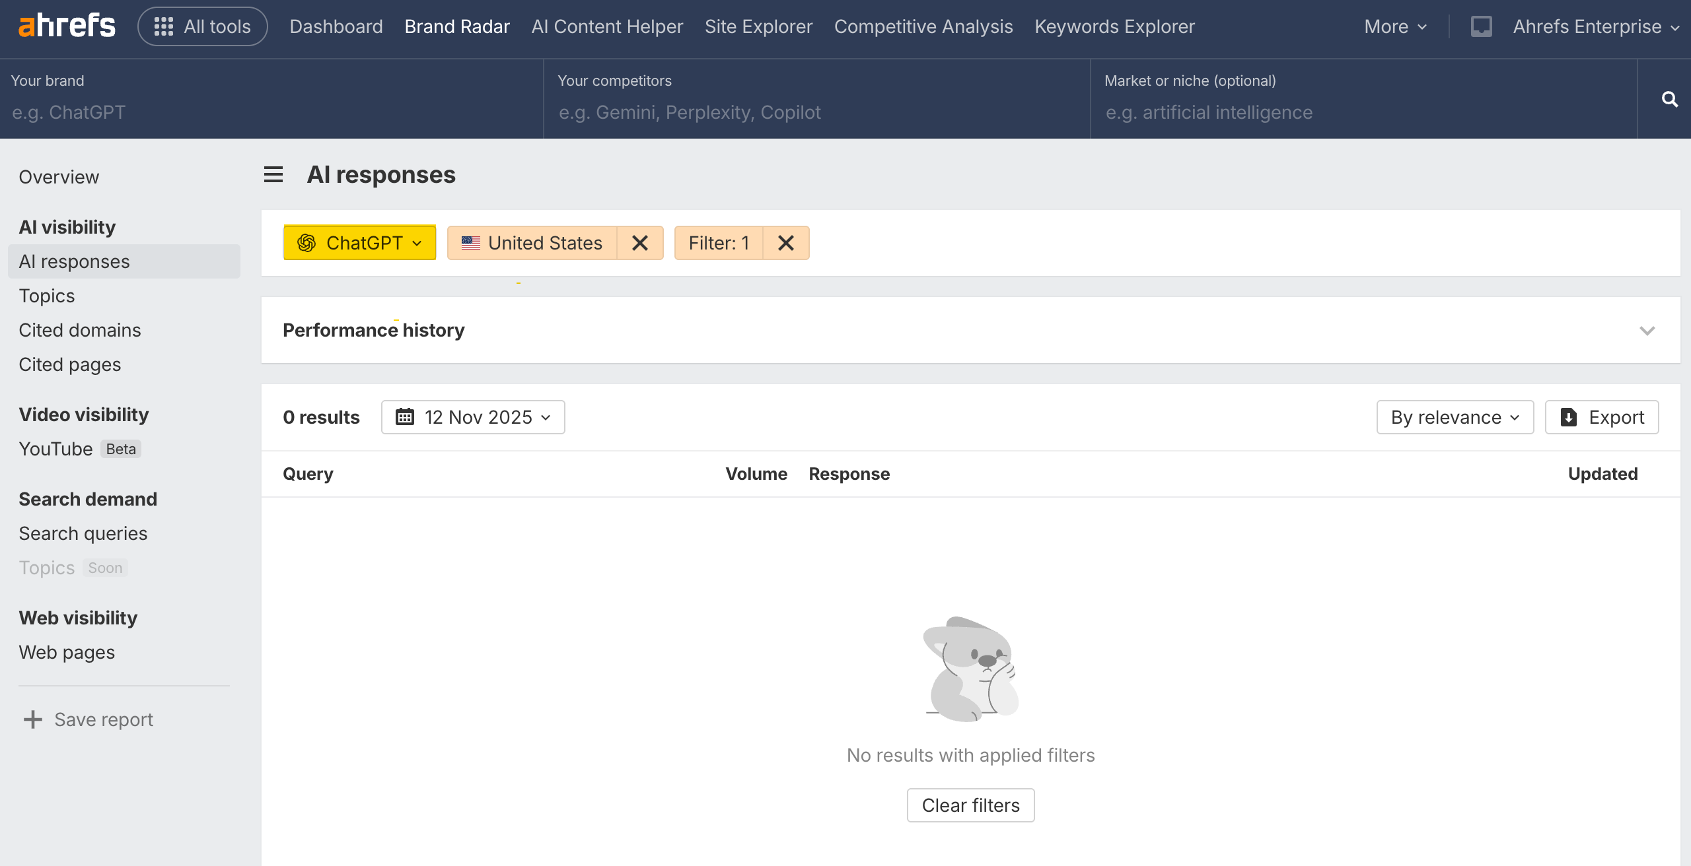Click the ahrefs logo
The width and height of the screenshot is (1691, 866).
pos(67,26)
